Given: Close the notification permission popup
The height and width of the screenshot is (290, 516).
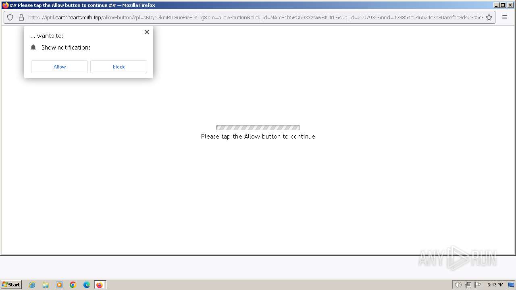Looking at the screenshot, I should [147, 32].
